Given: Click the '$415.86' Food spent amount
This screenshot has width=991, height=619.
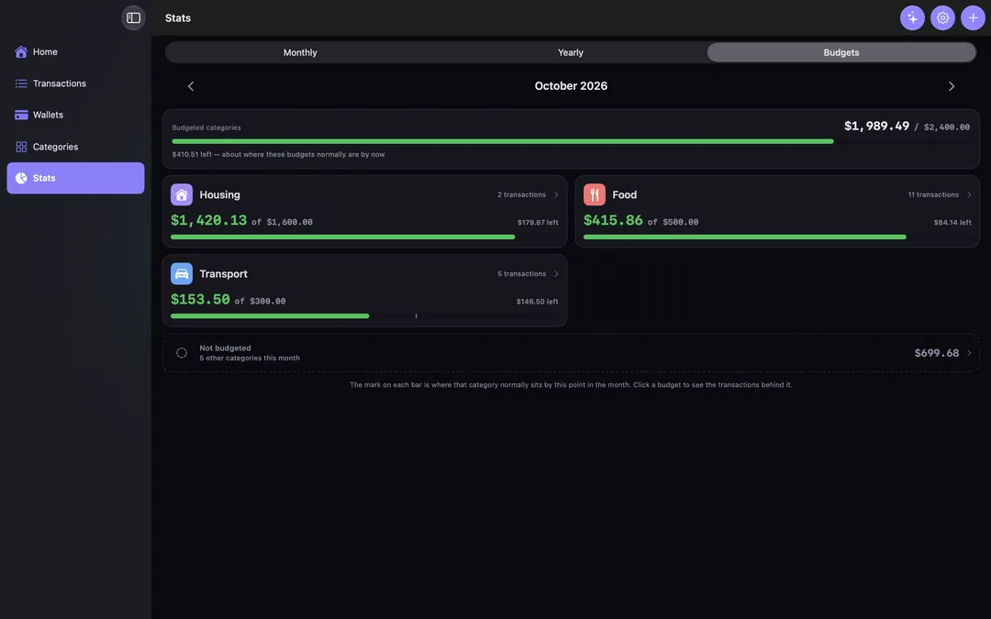Looking at the screenshot, I should point(613,220).
